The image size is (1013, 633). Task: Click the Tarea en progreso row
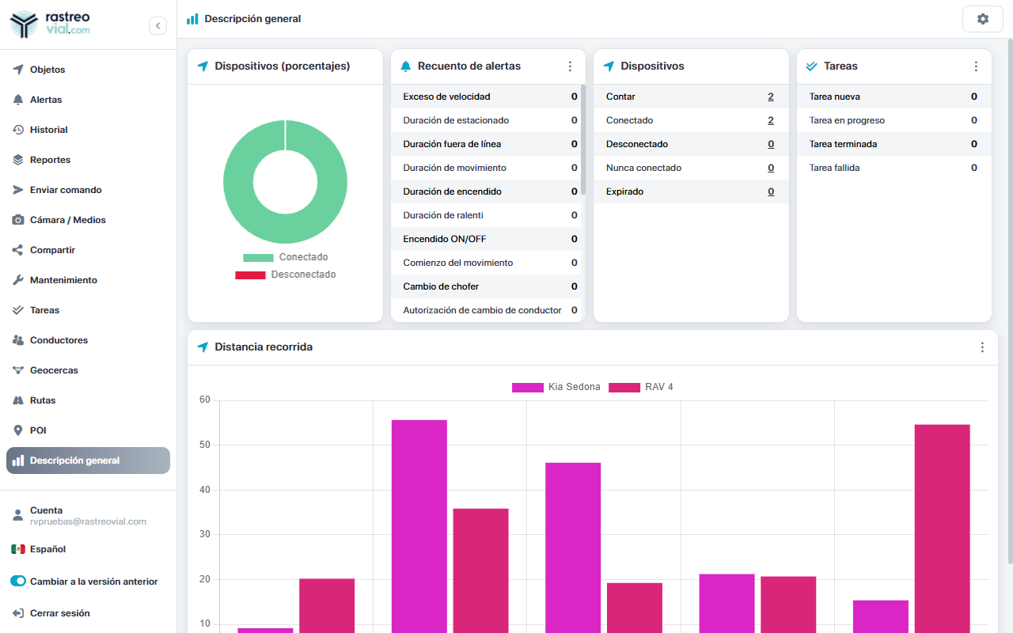894,120
